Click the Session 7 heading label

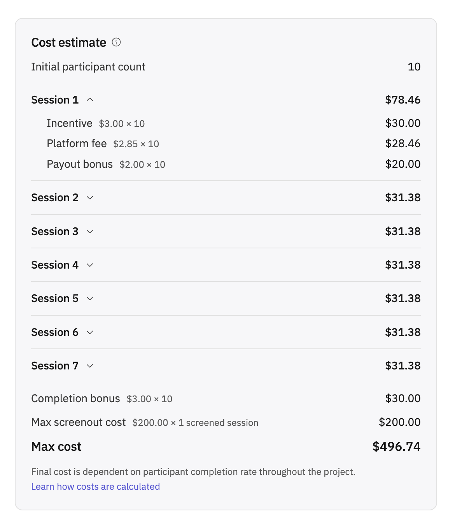pyautogui.click(x=55, y=366)
